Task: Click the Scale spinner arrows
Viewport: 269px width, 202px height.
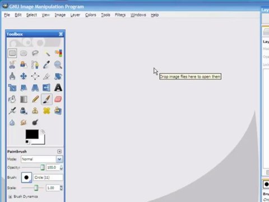Action: (x=61, y=188)
